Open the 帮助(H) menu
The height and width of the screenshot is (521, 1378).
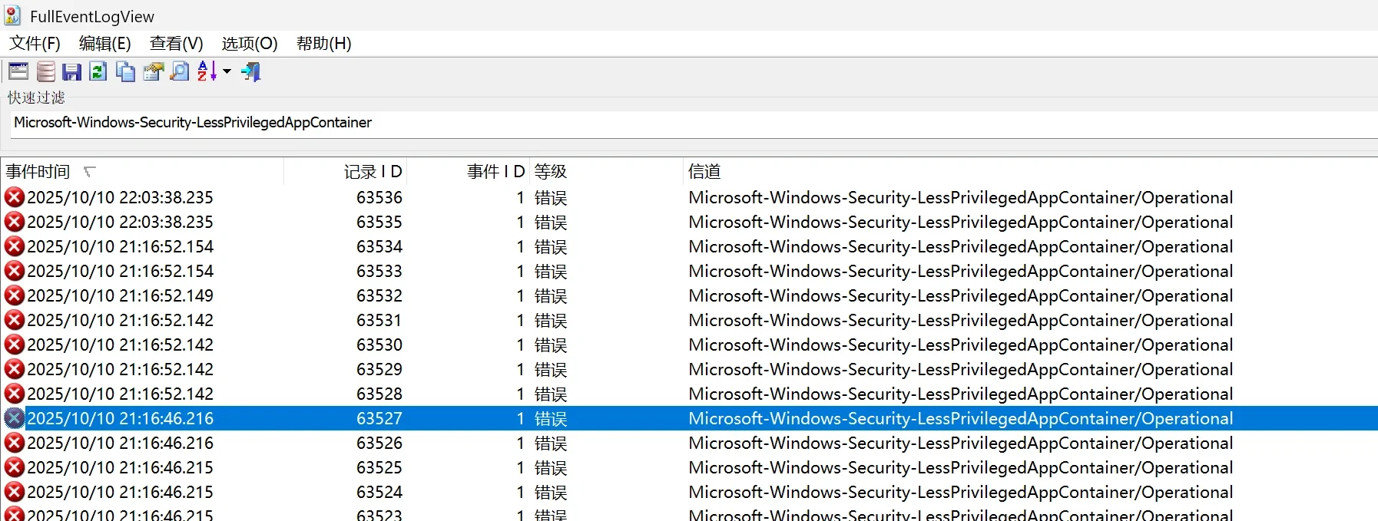[324, 44]
